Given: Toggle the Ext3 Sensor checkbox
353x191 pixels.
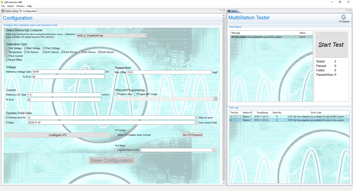Looking at the screenshot, I should click(x=81, y=52).
